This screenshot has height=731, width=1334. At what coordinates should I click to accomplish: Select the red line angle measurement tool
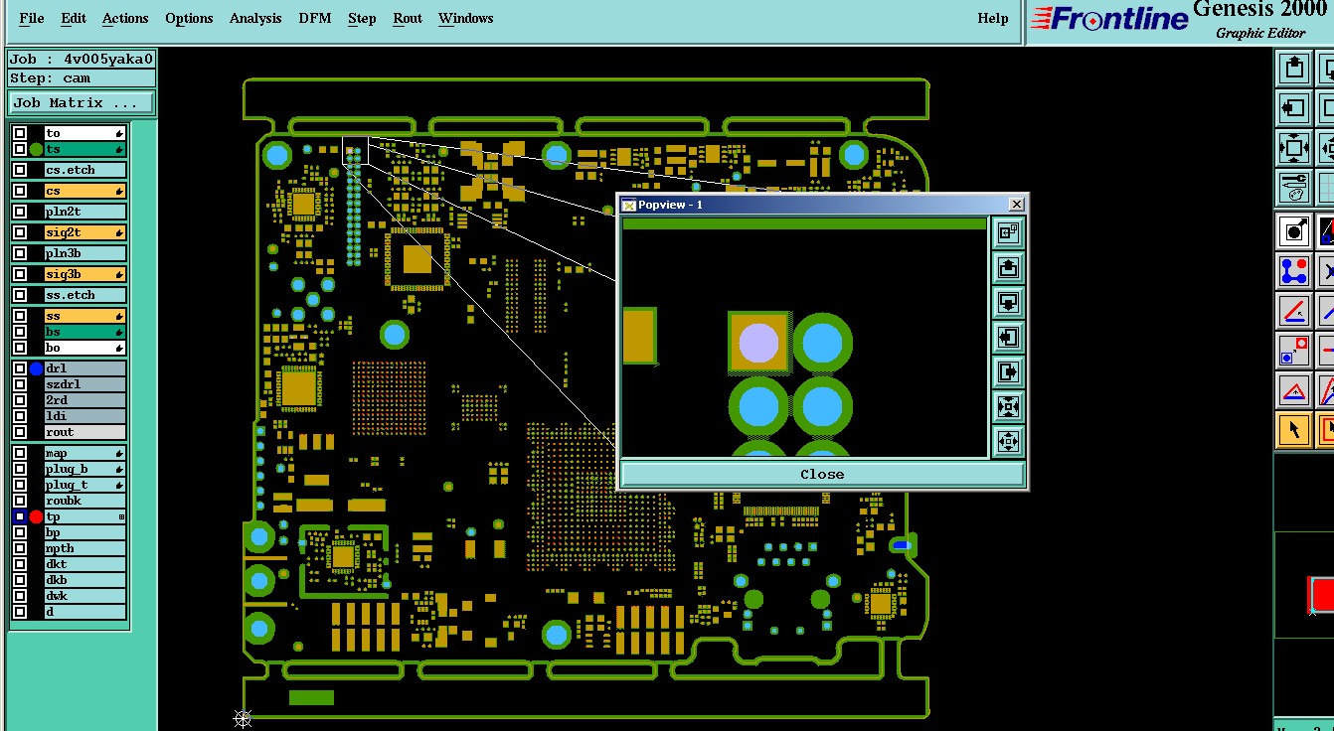[x=1293, y=311]
